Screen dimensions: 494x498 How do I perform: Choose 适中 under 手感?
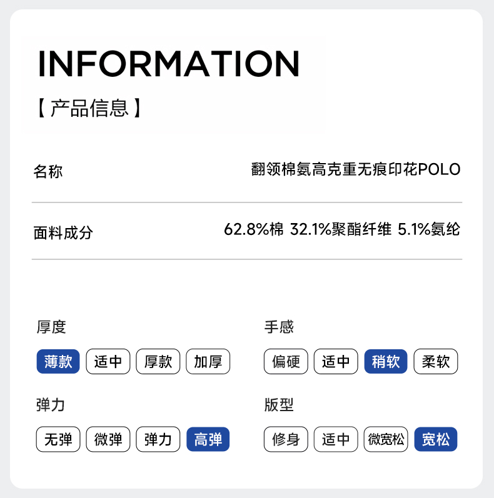click(336, 361)
